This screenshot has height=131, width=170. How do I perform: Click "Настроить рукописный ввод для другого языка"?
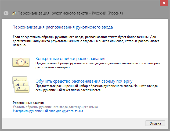click(x=48, y=111)
